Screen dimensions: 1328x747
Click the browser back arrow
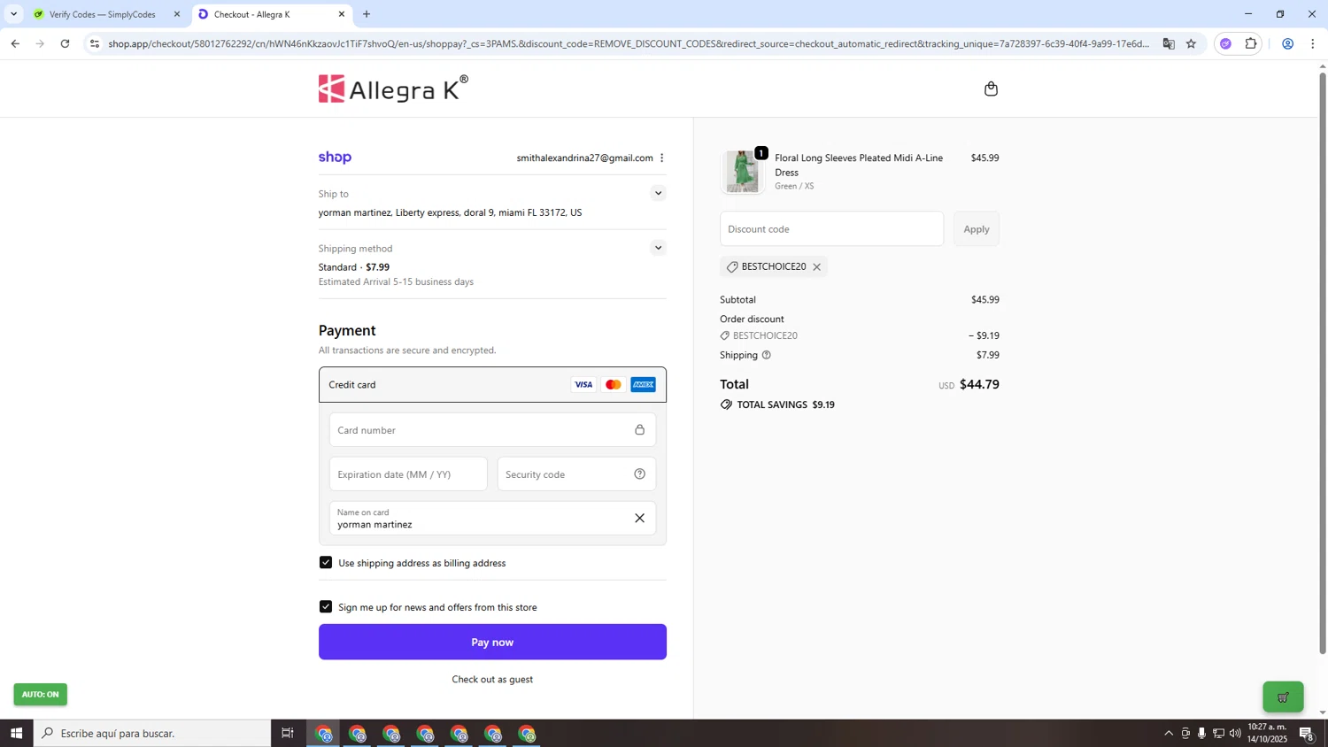14,43
